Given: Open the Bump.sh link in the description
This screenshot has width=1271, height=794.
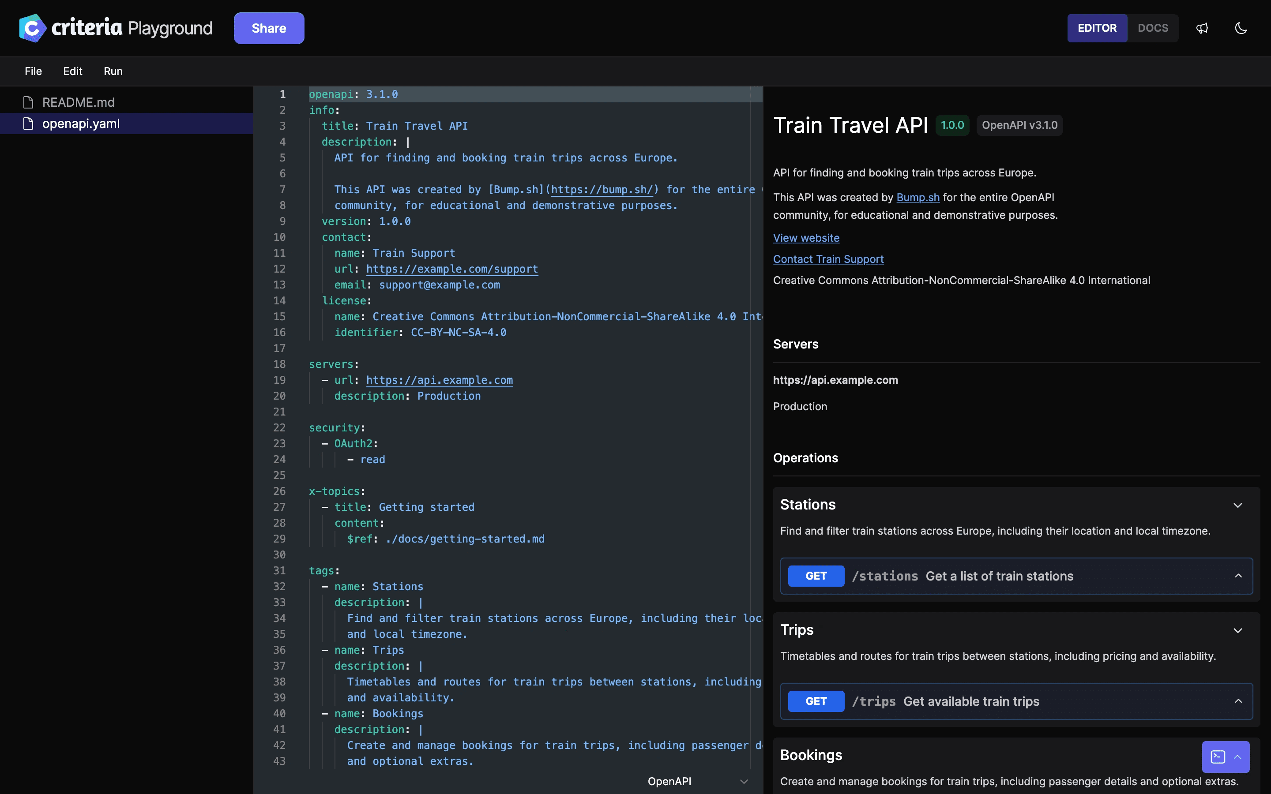Looking at the screenshot, I should pos(917,198).
